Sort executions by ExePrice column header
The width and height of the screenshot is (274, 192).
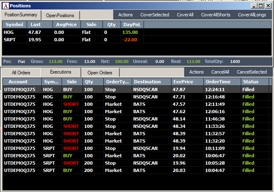(187, 82)
